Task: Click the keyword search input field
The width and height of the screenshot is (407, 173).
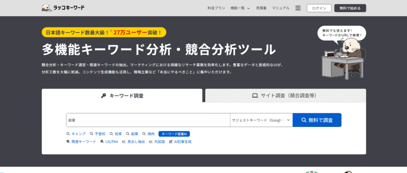Action: [x=148, y=120]
